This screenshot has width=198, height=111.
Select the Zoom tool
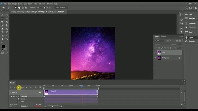[7, 39]
